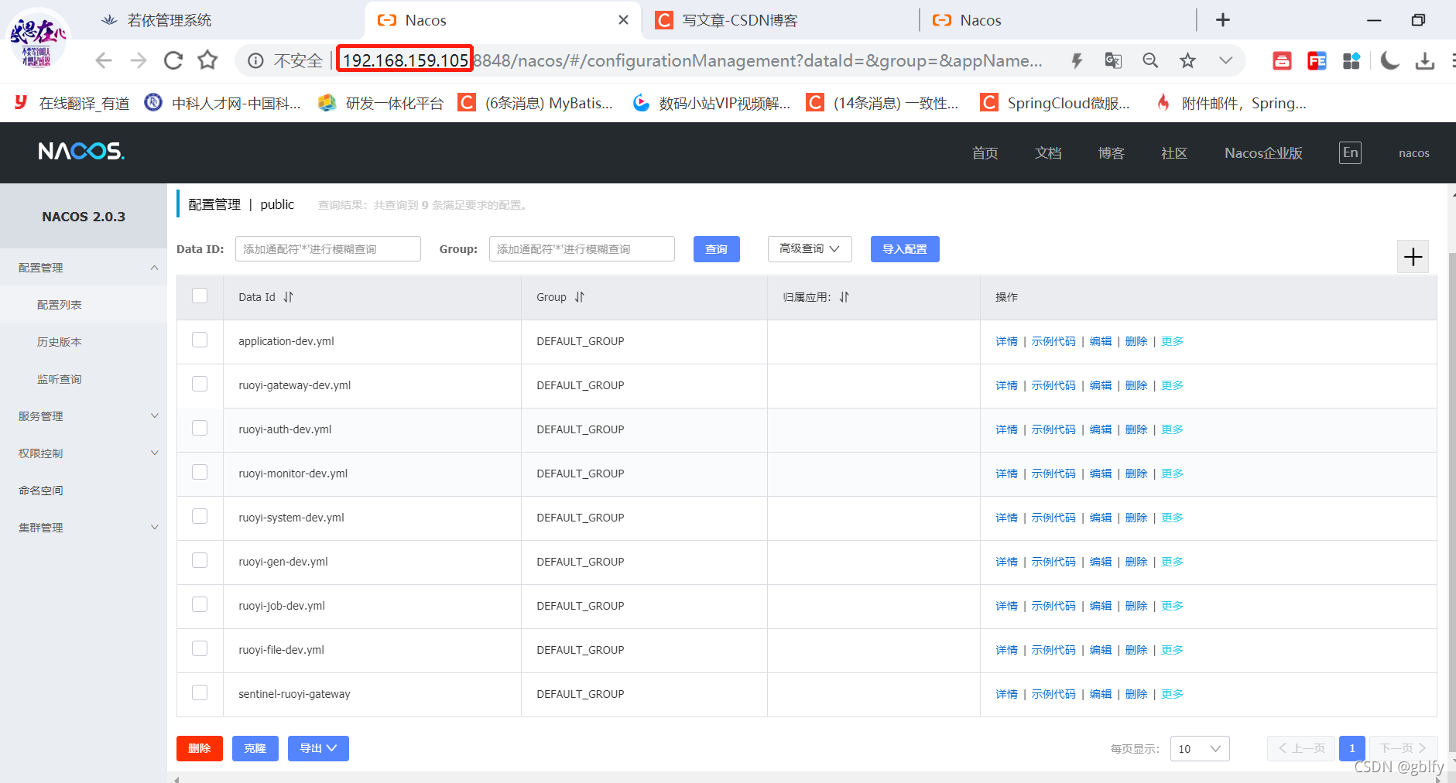This screenshot has height=783, width=1456.
Task: Sort table by Group sort icon
Action: pyautogui.click(x=579, y=297)
